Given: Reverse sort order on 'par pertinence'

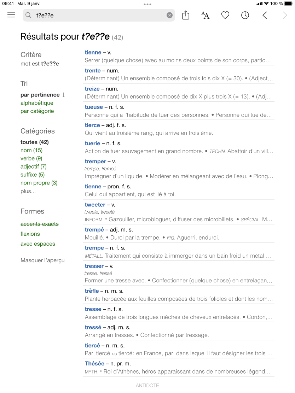Looking at the screenshot, I should 43,95.
